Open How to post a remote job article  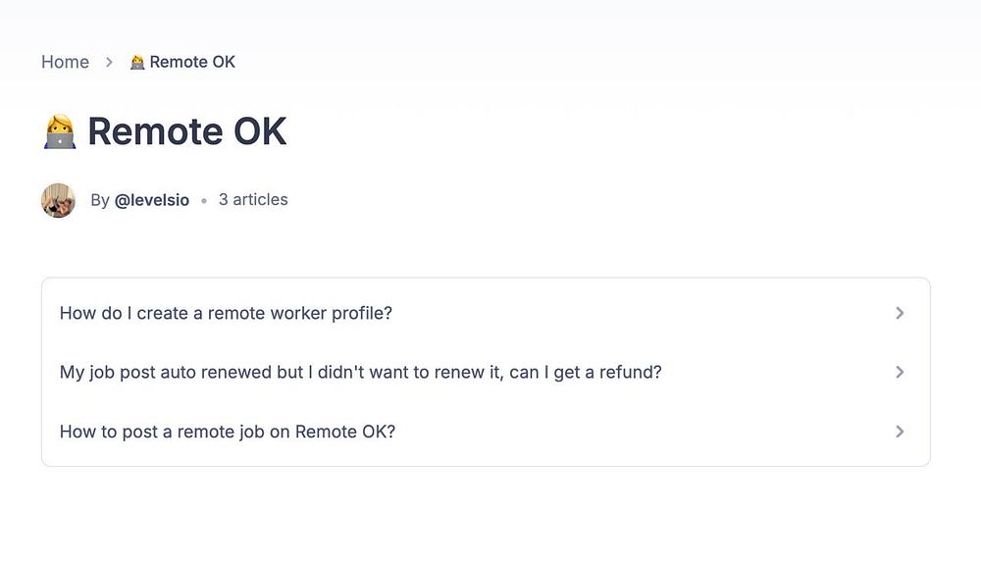click(x=227, y=432)
